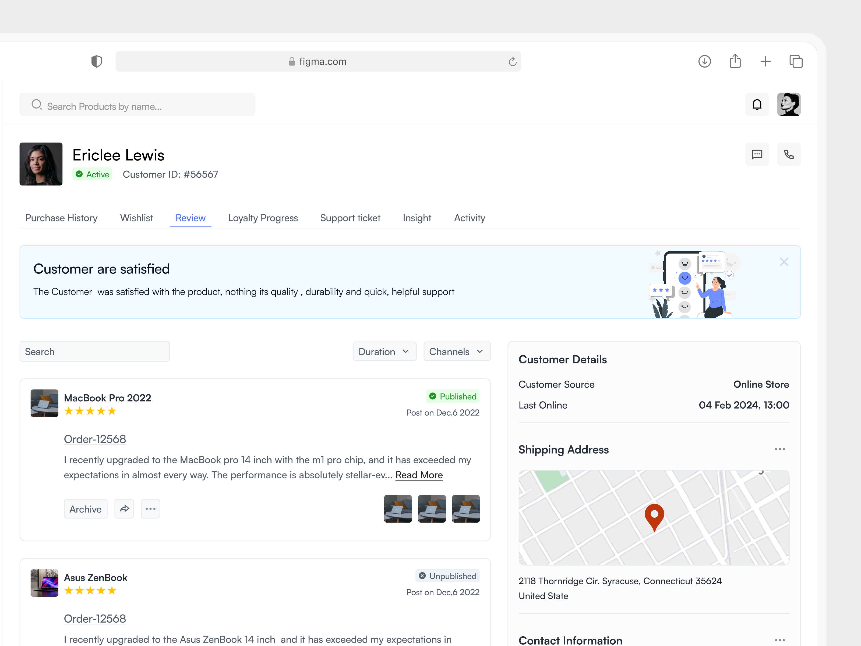Switch to the Purchase History tab
861x646 pixels.
(61, 218)
